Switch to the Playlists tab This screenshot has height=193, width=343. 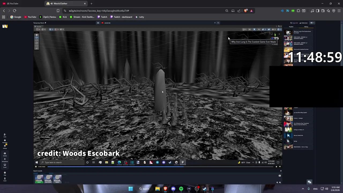pos(291,27)
